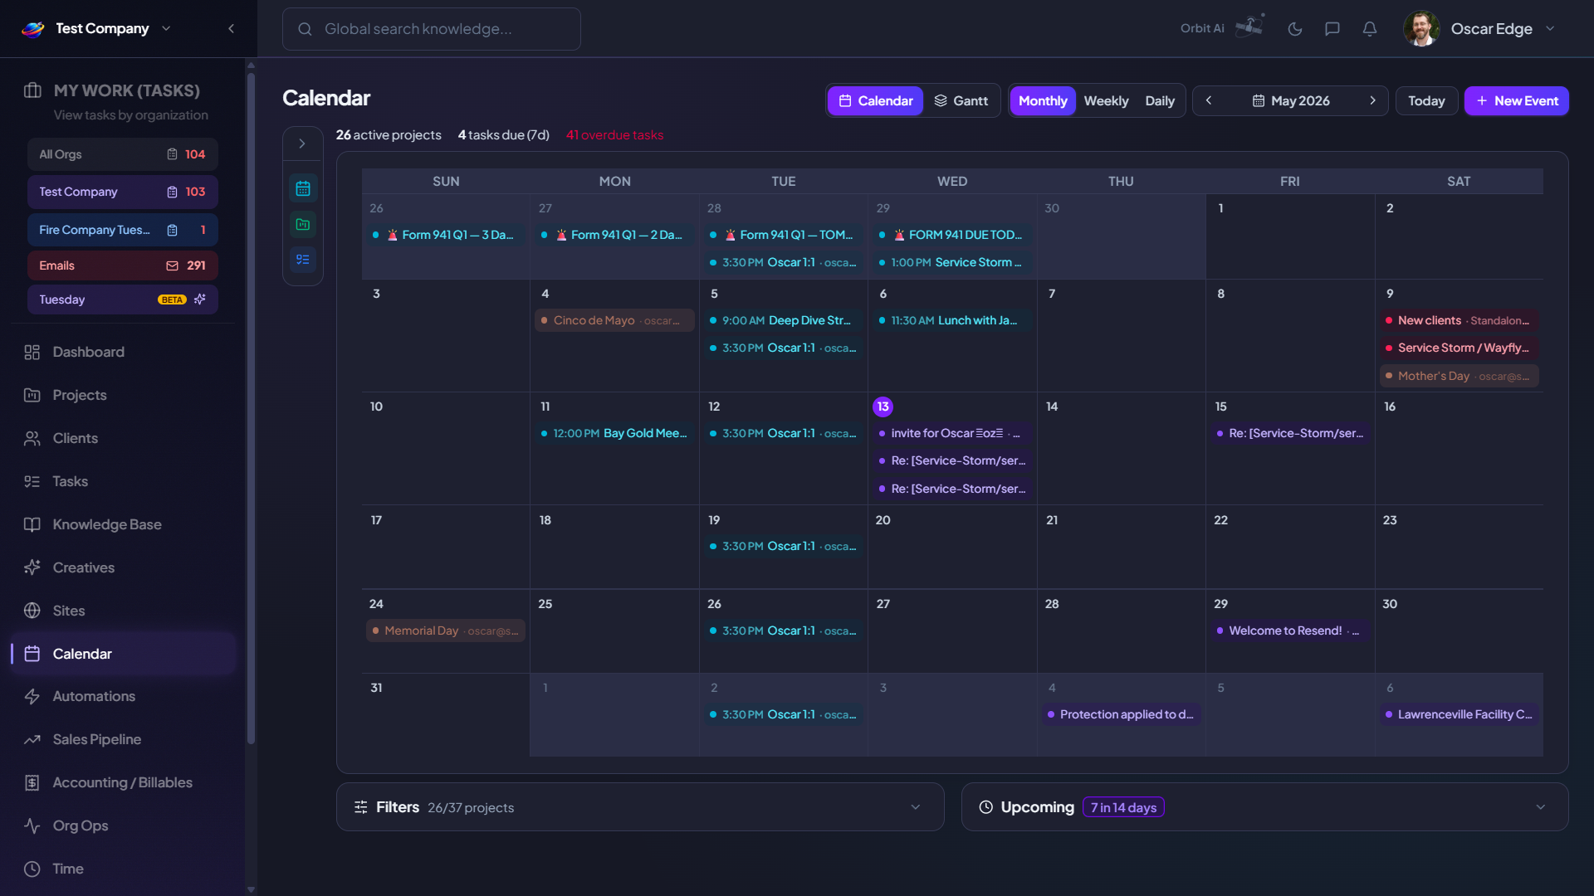Open the Welcome to Resend! event
The height and width of the screenshot is (896, 1594).
[x=1290, y=631]
